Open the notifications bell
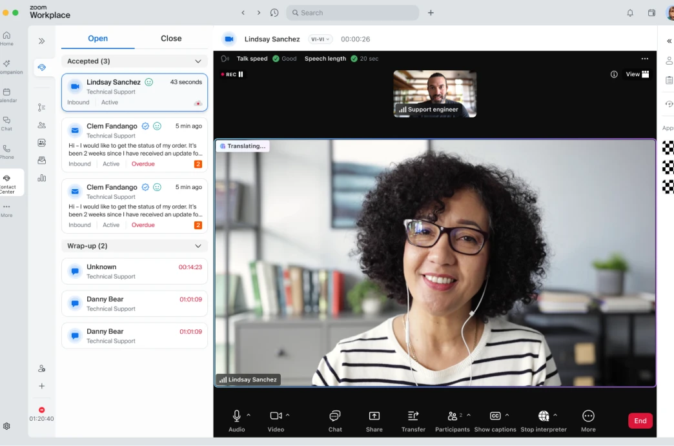The height and width of the screenshot is (446, 674). (x=630, y=13)
